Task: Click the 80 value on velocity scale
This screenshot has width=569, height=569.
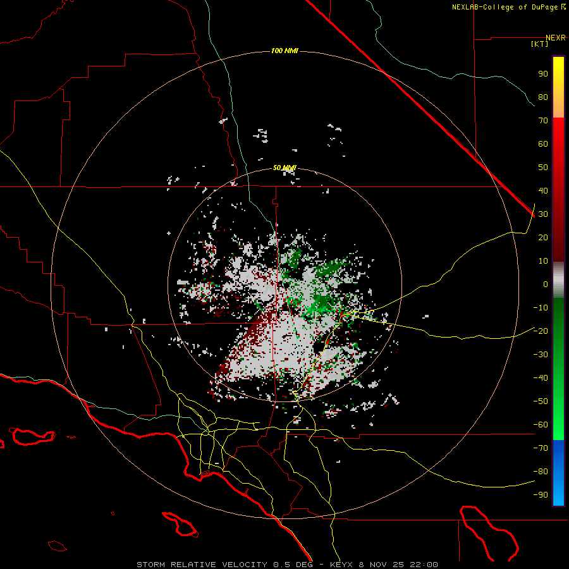Action: click(543, 97)
